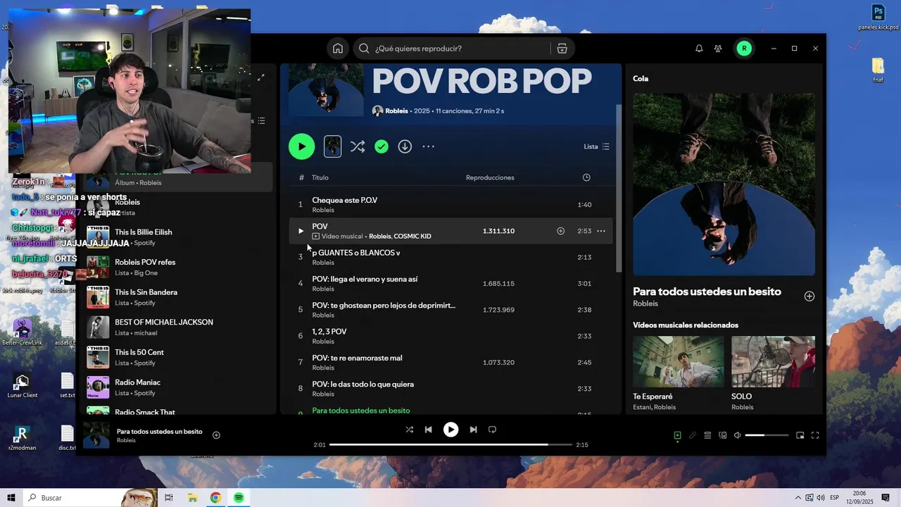Open BEST OF MICHAEL JACKSON playlist
Image resolution: width=901 pixels, height=507 pixels.
[x=179, y=327]
